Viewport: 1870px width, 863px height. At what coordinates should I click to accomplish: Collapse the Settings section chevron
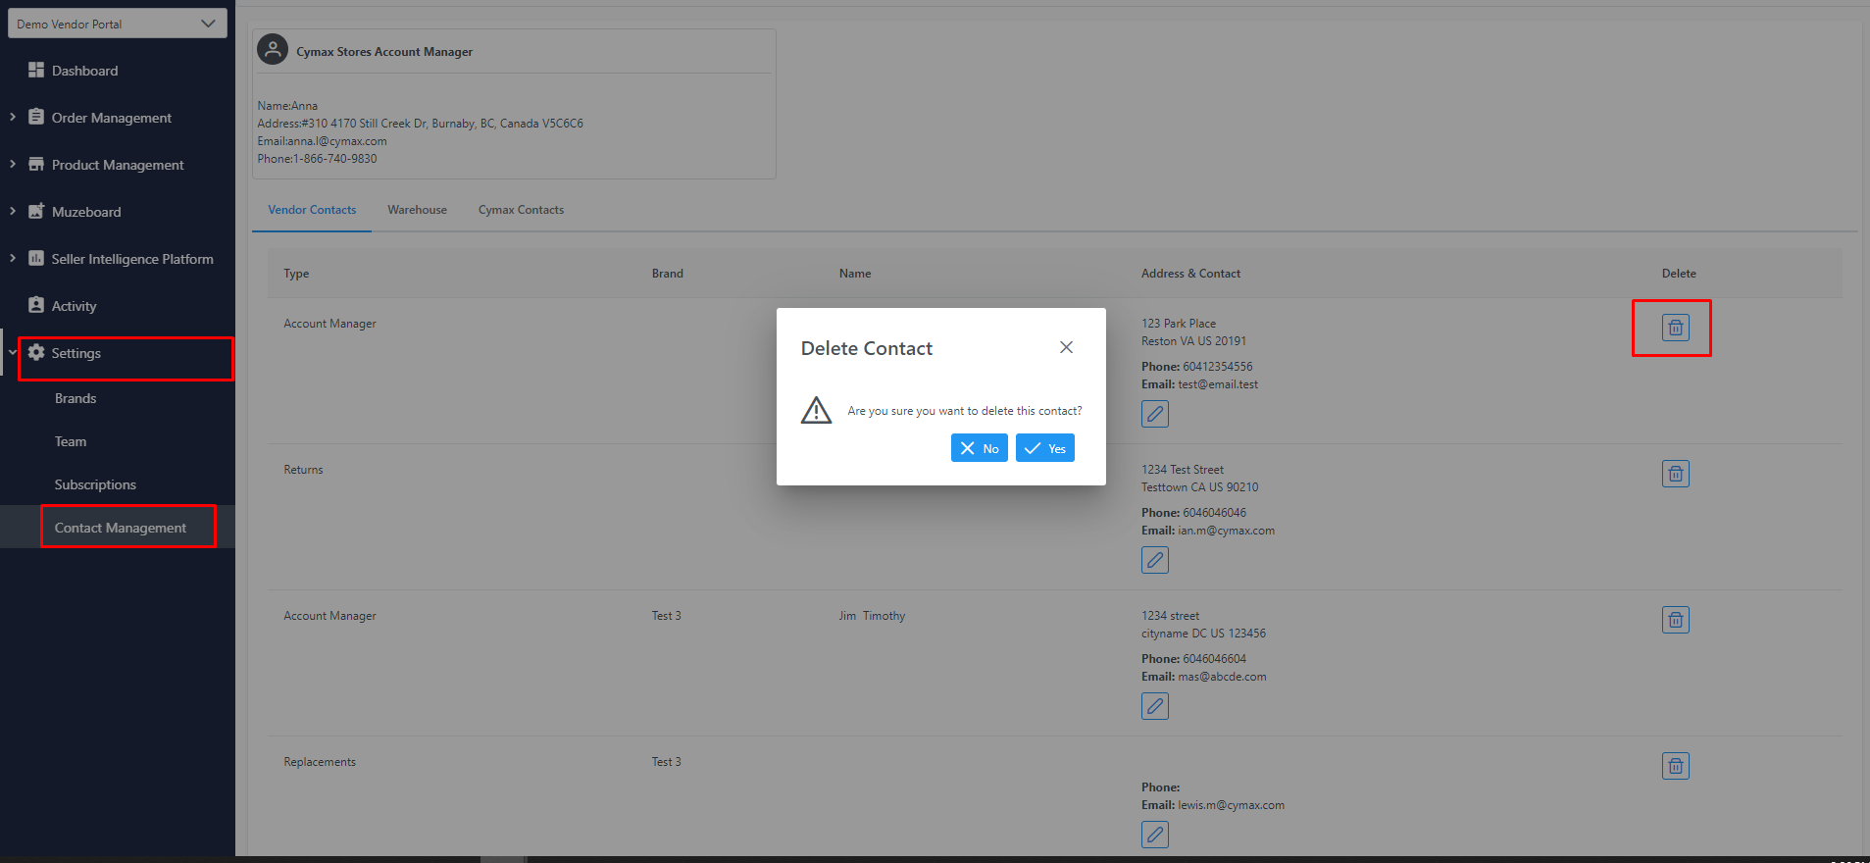pos(13,352)
